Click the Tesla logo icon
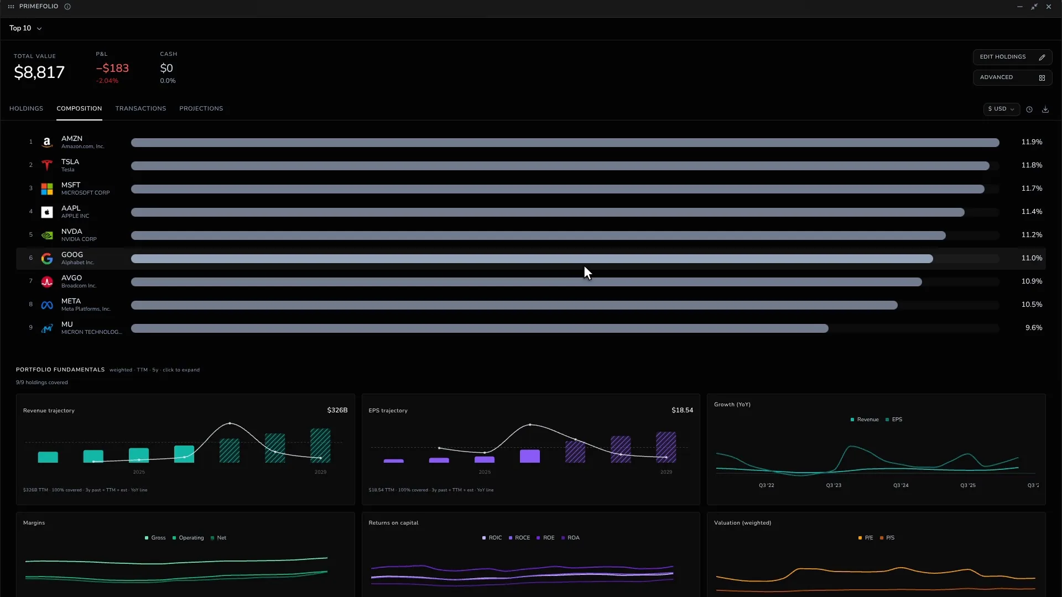 pyautogui.click(x=47, y=166)
